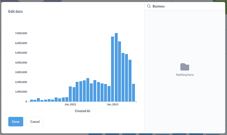Click the last bar on the right
The height and width of the screenshot is (135, 227).
pyautogui.click(x=134, y=93)
